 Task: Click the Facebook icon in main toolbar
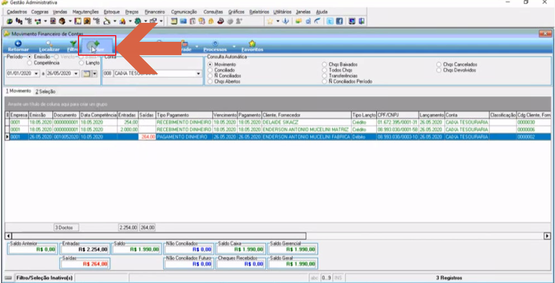[338, 21]
